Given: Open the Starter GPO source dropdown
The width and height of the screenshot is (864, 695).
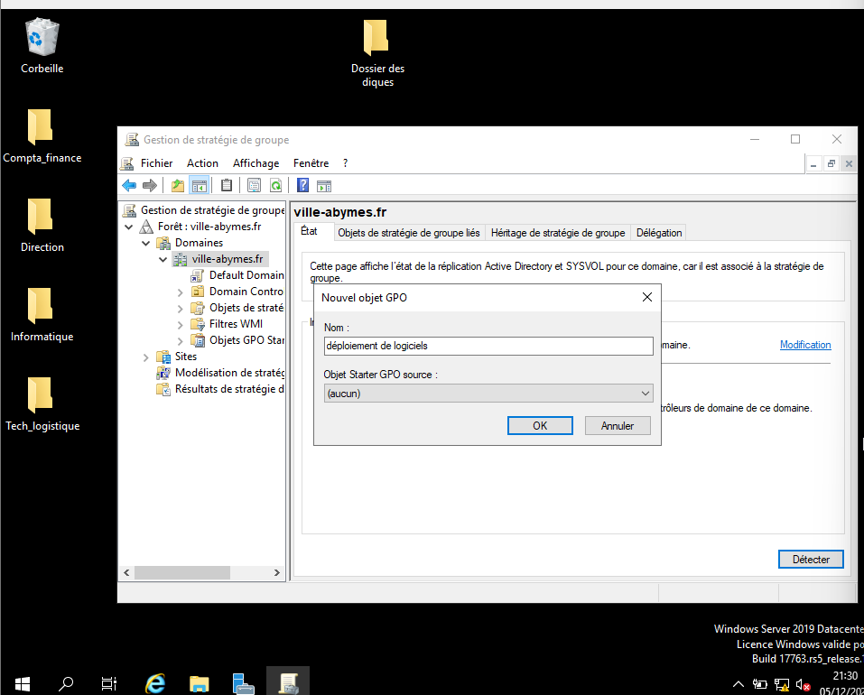Looking at the screenshot, I should pos(488,394).
